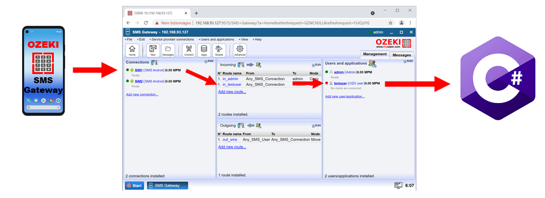Image resolution: width=545 pixels, height=198 pixels.
Task: Open the in_testuser incoming route
Action: coord(232,84)
